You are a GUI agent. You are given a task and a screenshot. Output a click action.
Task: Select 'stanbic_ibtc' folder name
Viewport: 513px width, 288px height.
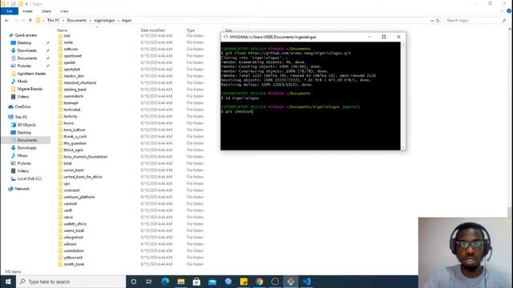(x=74, y=76)
